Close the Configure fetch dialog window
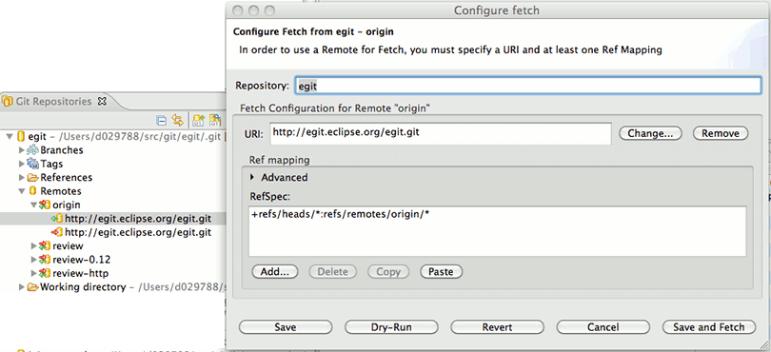This screenshot has height=352, width=771. click(x=238, y=10)
